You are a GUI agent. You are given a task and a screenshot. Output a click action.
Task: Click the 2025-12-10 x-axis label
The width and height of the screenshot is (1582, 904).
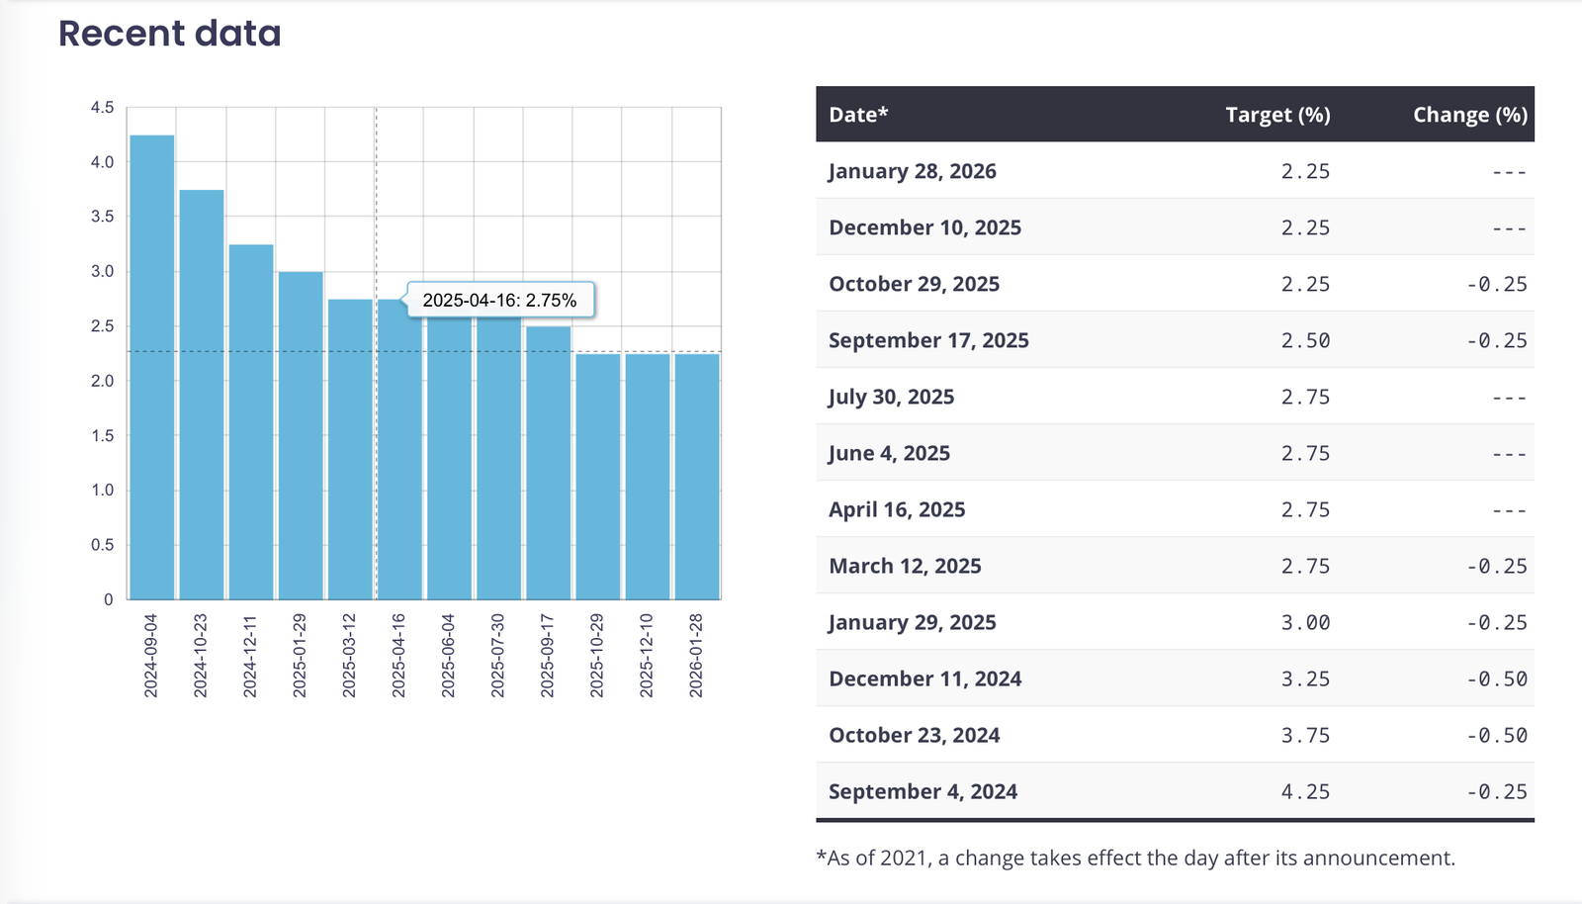click(647, 655)
